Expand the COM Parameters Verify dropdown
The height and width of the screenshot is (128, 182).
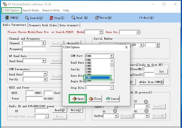[x=45, y=79]
